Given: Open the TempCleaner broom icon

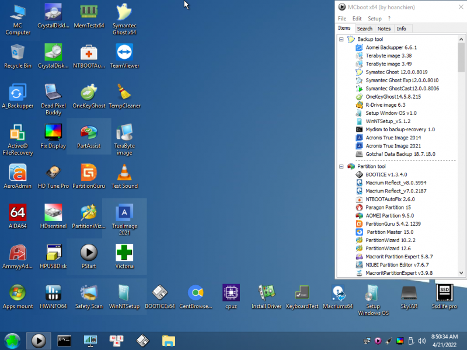Looking at the screenshot, I should coord(124,93).
